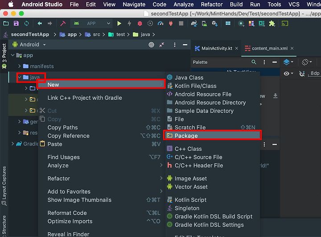This screenshot has height=237, width=321.
Task: Open the Layout Captures side tab
Action: pos(4,186)
